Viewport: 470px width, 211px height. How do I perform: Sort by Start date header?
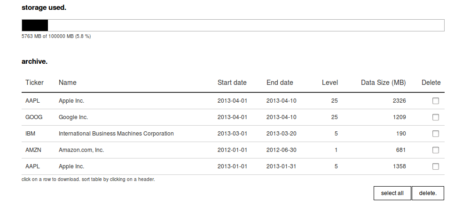pyautogui.click(x=232, y=83)
